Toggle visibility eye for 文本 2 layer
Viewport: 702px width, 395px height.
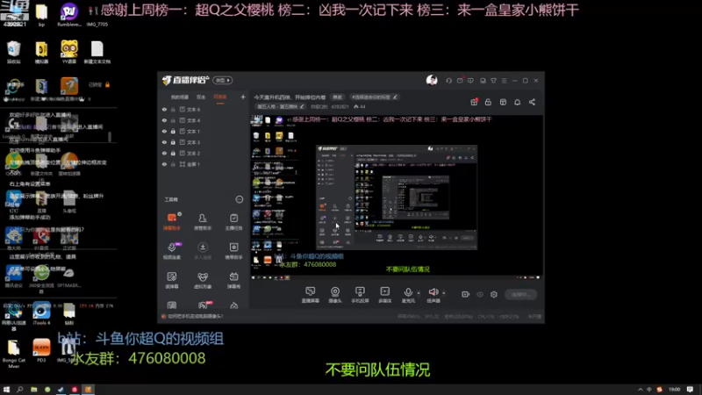click(x=164, y=153)
